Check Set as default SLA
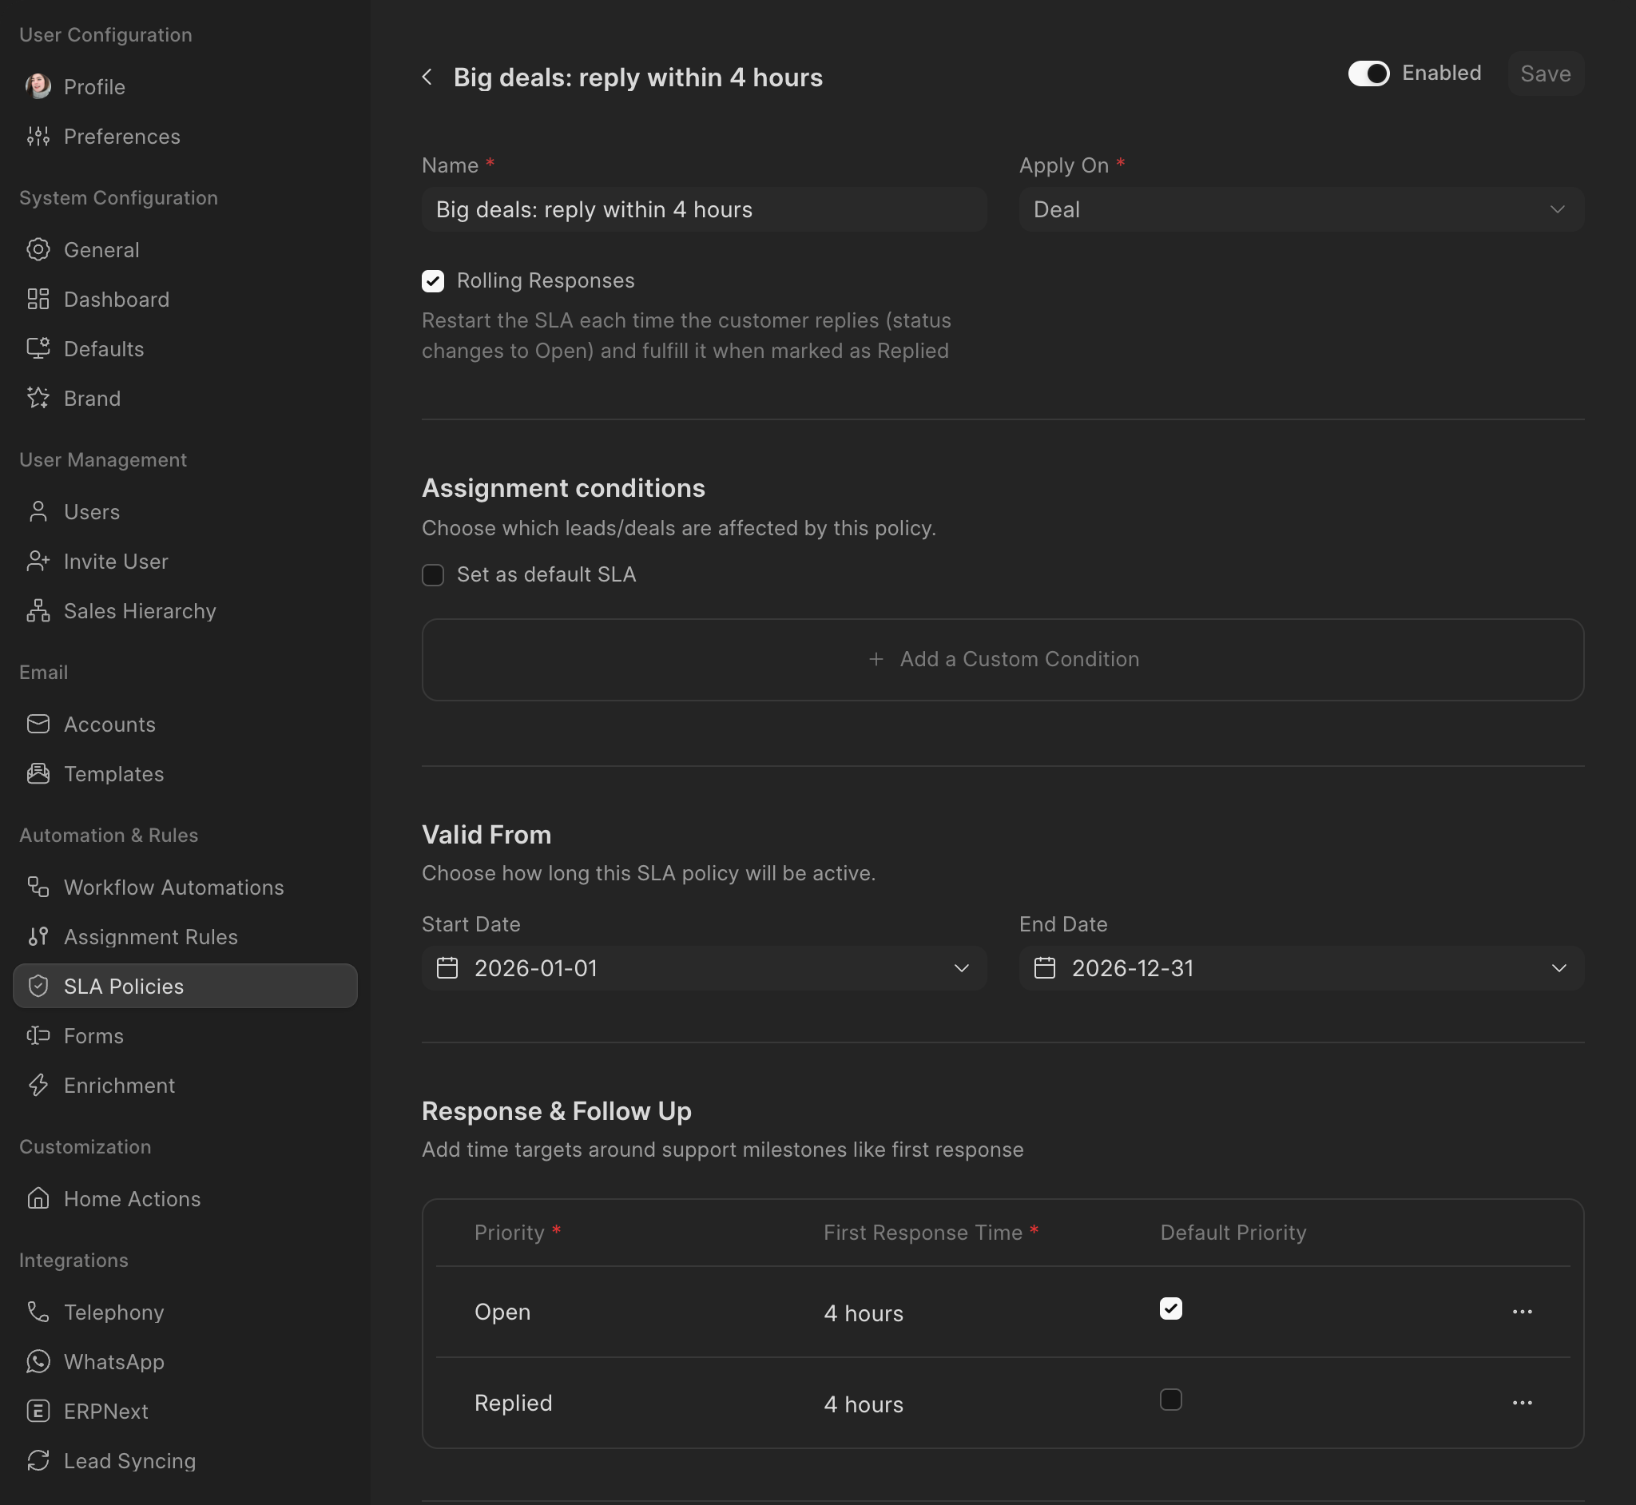This screenshot has width=1636, height=1505. point(433,575)
